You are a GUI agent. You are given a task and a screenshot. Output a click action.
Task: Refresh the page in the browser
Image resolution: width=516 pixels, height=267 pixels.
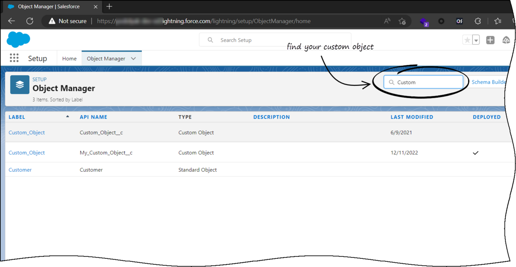[30, 21]
